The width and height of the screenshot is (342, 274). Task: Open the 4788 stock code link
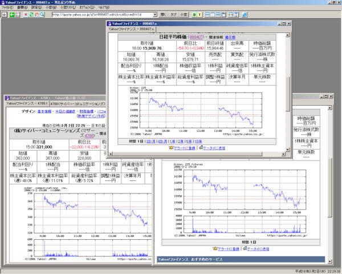tap(89, 135)
